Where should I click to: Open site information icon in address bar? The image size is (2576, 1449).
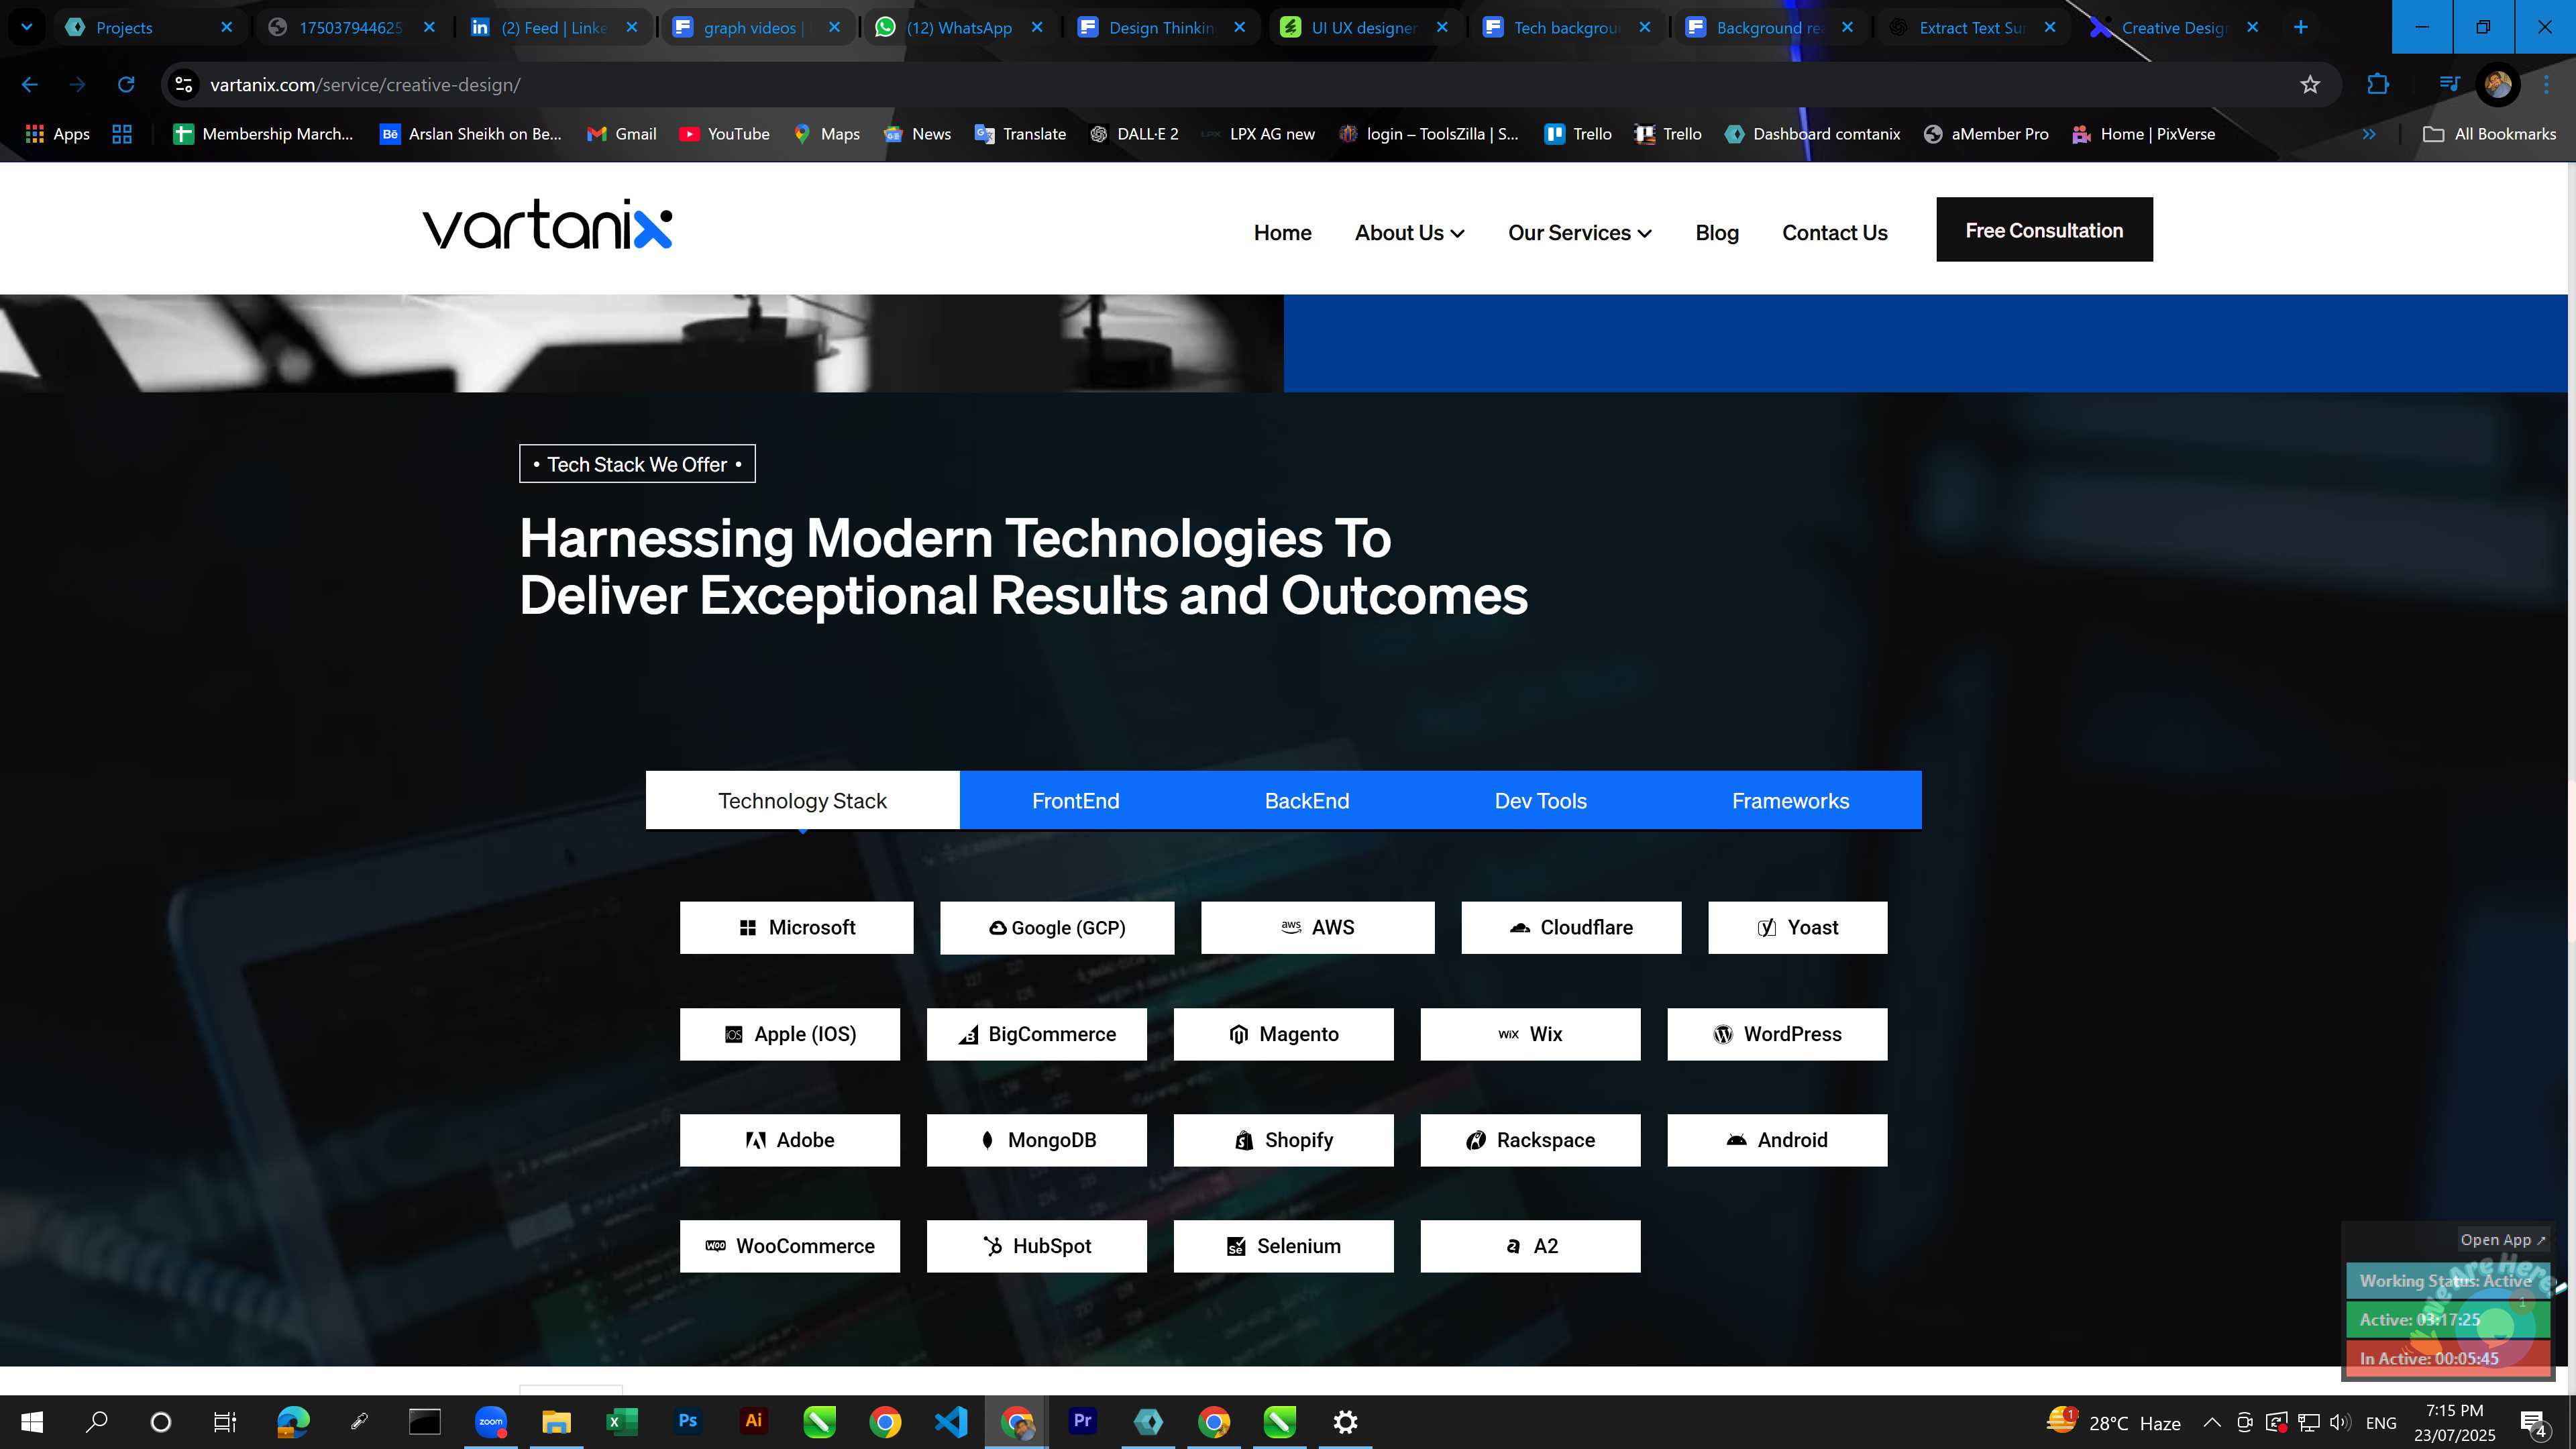pyautogui.click(x=184, y=85)
